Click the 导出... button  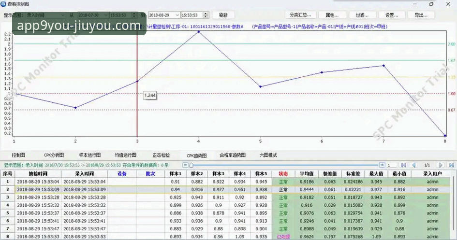pyautogui.click(x=421, y=15)
